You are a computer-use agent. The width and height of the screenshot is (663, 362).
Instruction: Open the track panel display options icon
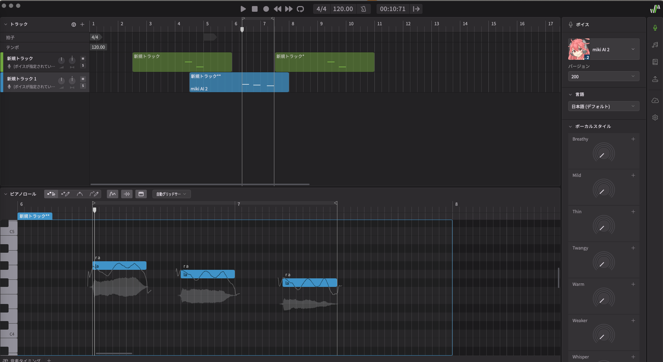click(x=74, y=25)
